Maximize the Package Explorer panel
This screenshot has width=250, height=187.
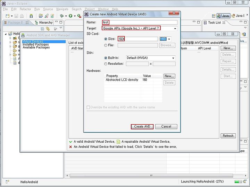61,22
